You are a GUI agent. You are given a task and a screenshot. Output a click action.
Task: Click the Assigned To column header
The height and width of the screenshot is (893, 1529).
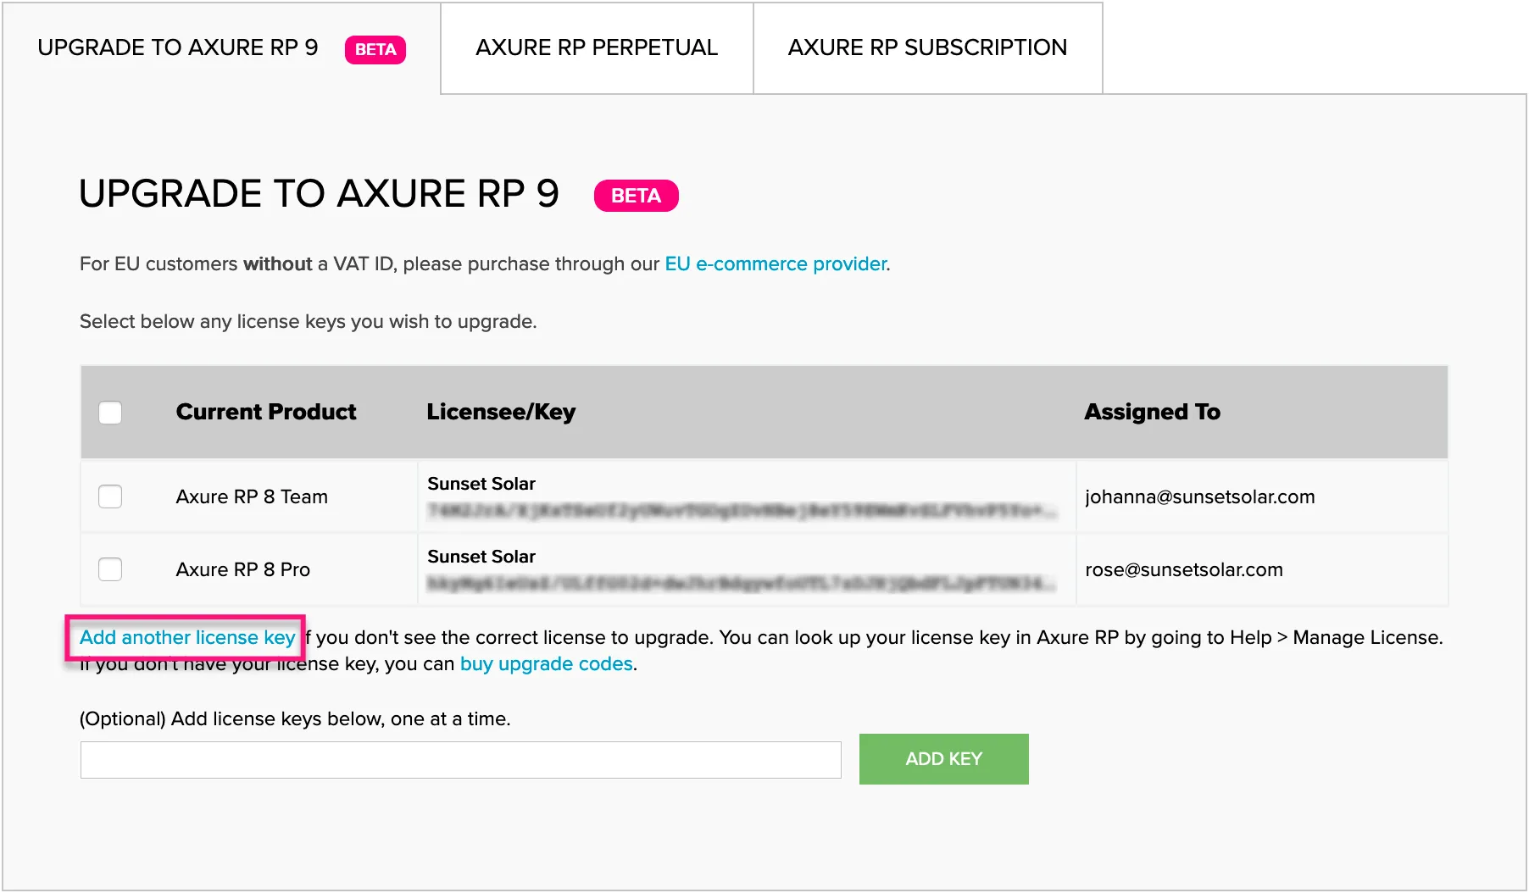coord(1152,412)
